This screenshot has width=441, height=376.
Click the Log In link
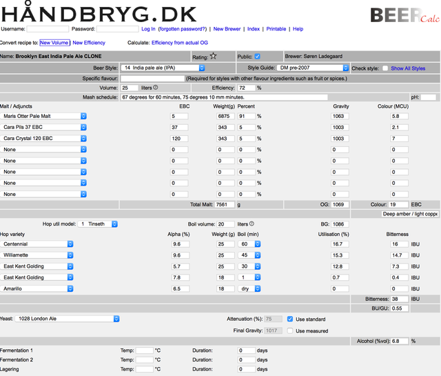pyautogui.click(x=148, y=29)
